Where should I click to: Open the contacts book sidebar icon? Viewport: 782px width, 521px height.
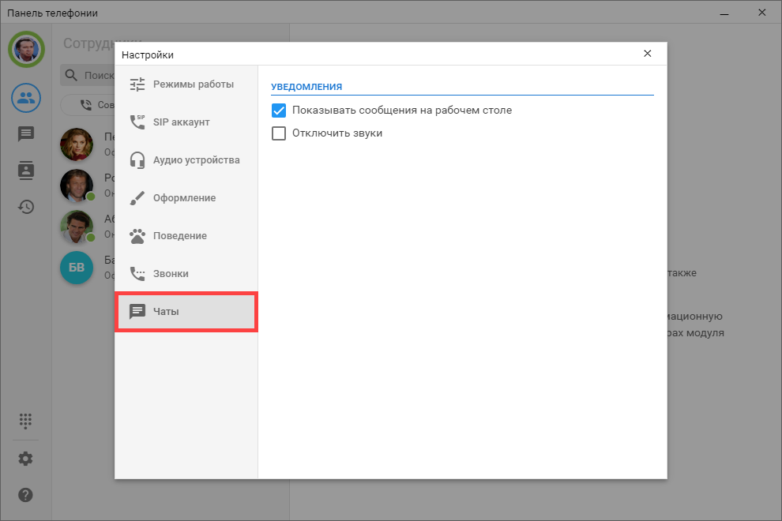[x=26, y=171]
